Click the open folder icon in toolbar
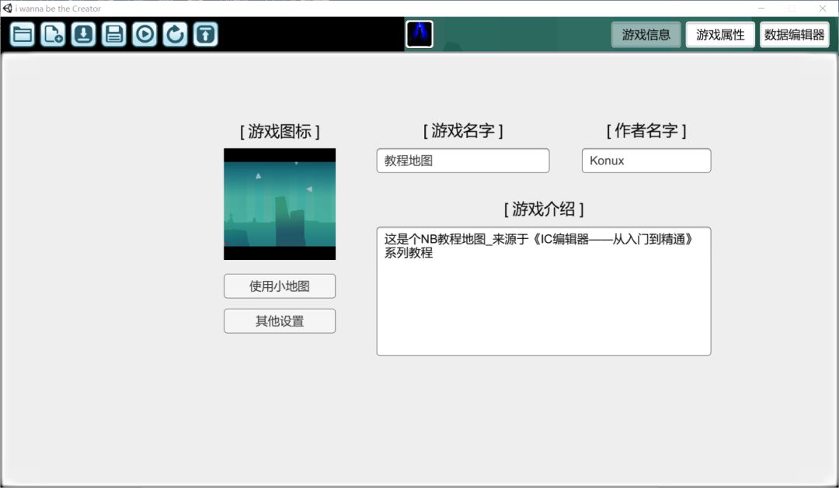 point(23,34)
